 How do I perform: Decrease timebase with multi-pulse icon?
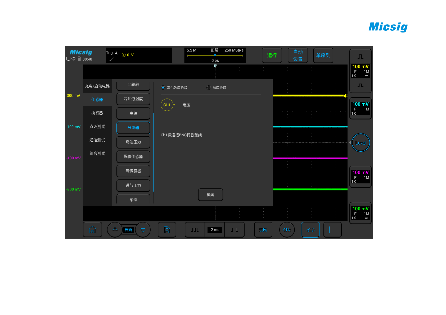coord(195,230)
